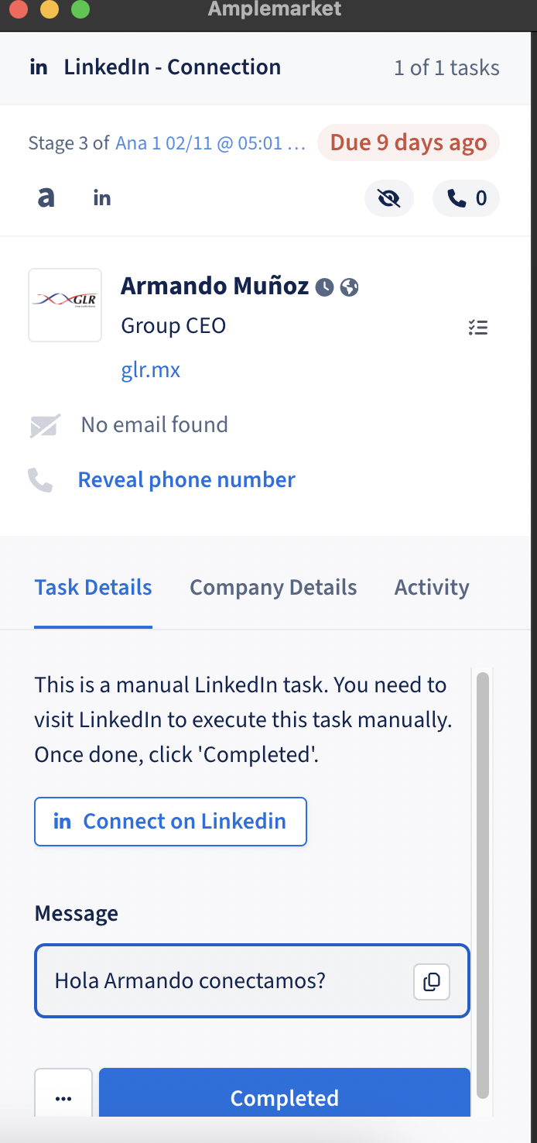Expand the truncated sequence name 'Ana 1 02/11'
Screen dimensions: 537x1143
[x=210, y=143]
